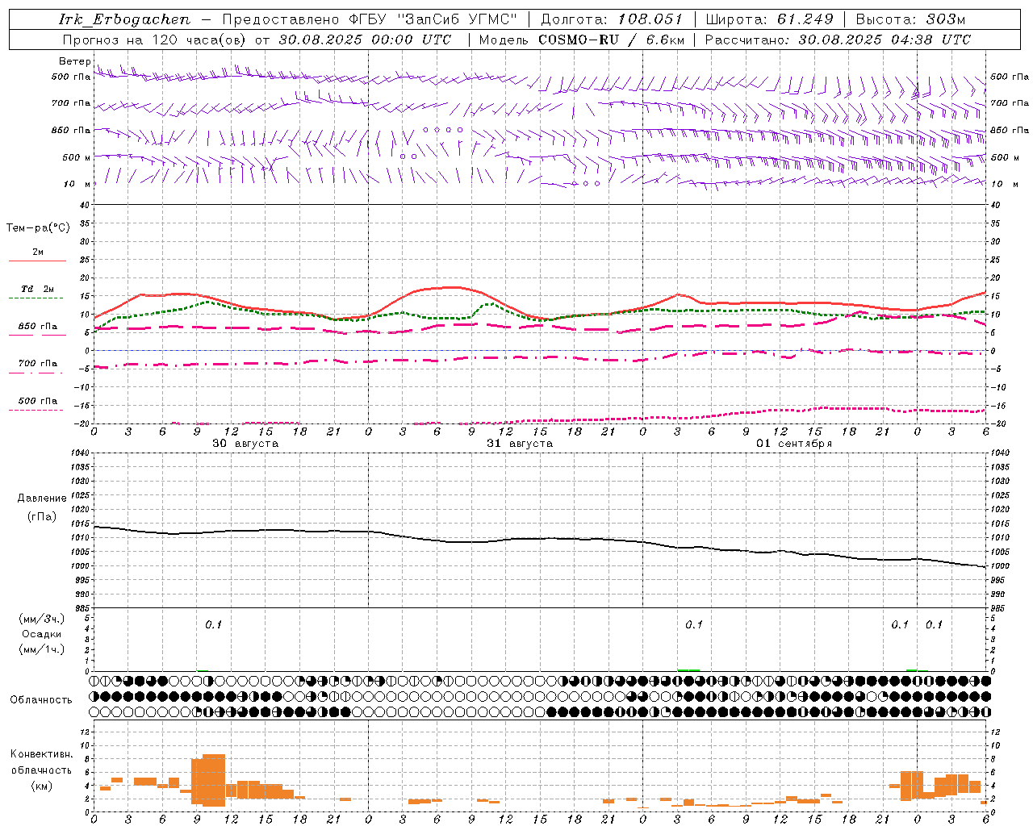Click the "30 августа" date label
Image resolution: width=1033 pixels, height=826 pixels.
click(x=245, y=444)
